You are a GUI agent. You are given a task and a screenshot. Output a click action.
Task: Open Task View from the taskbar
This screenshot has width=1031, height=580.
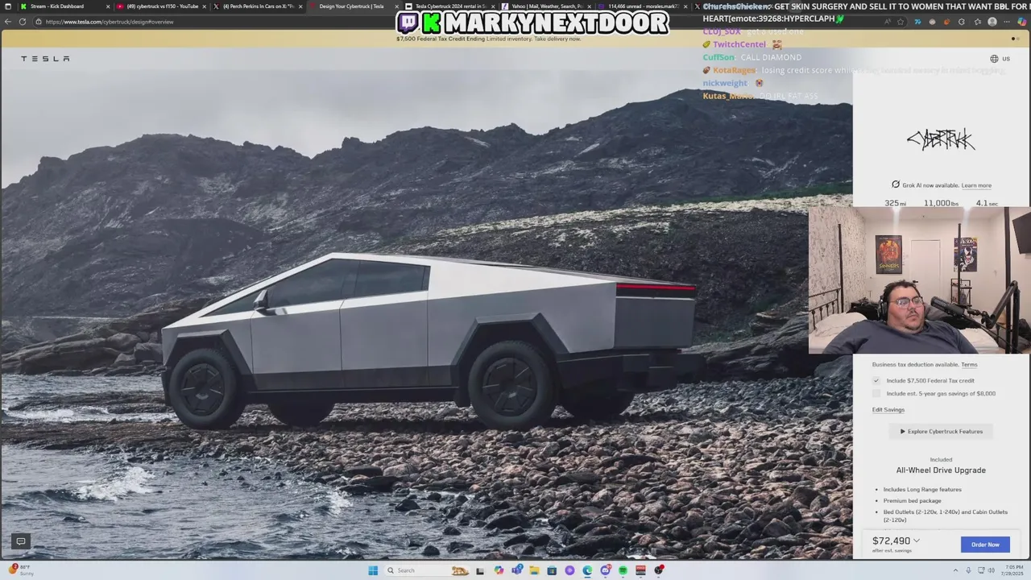coord(480,570)
